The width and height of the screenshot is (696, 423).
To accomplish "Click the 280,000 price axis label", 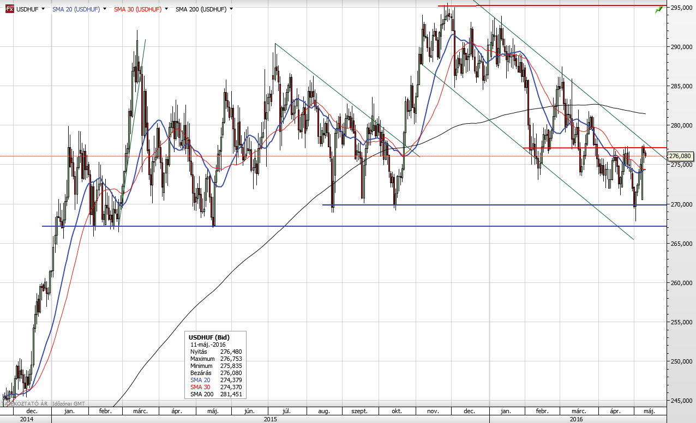I will 681,126.
